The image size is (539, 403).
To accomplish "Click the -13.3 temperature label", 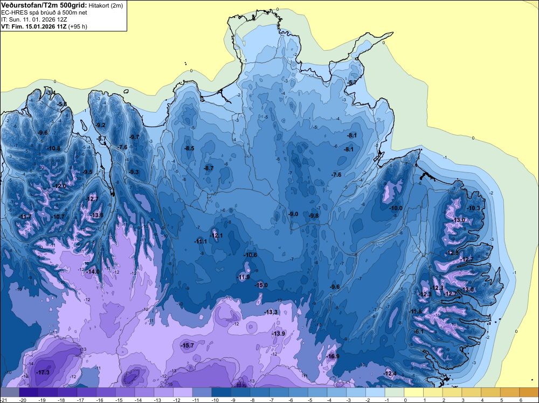I will tap(271, 312).
